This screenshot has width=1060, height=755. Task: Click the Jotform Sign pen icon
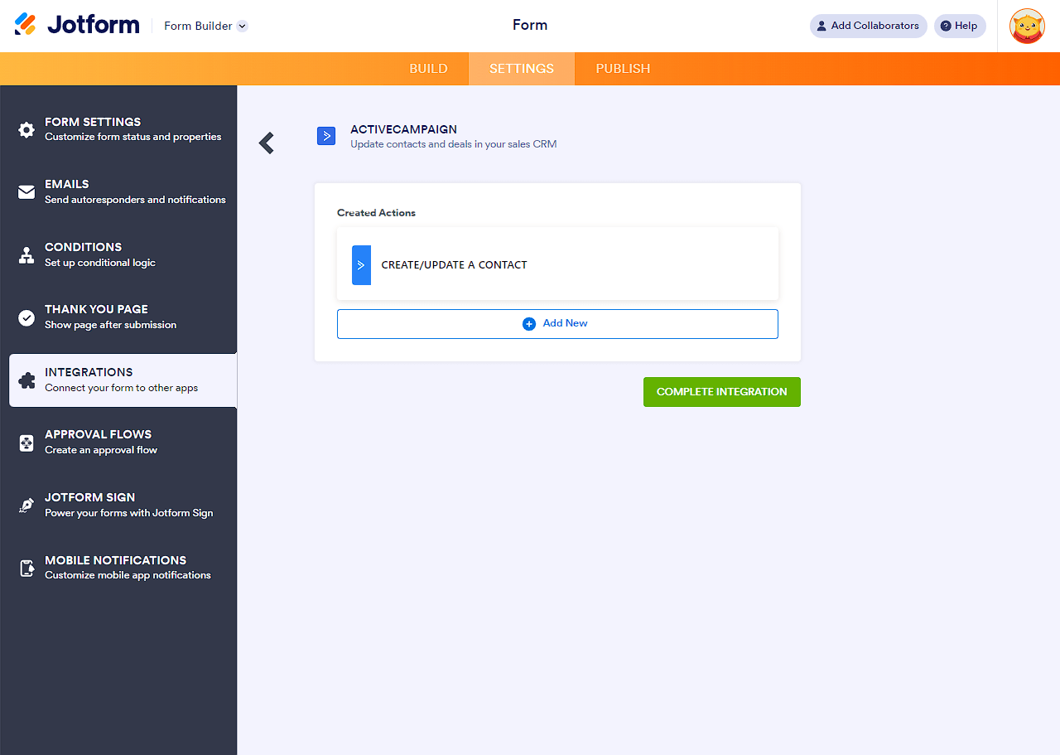[26, 506]
